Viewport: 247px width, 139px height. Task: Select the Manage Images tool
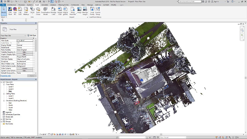pos(85,11)
